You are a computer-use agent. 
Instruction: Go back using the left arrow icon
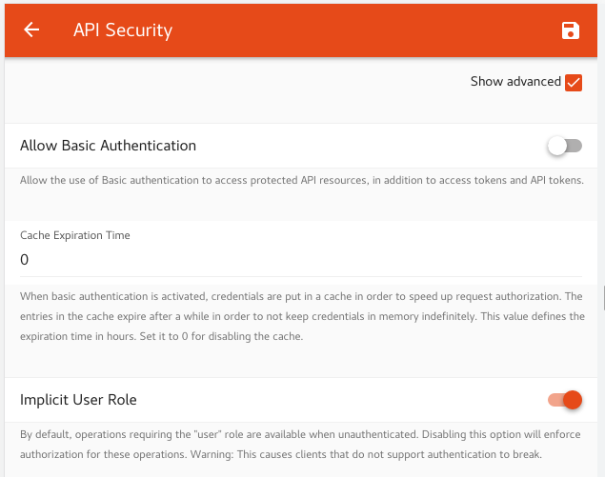[x=31, y=30]
